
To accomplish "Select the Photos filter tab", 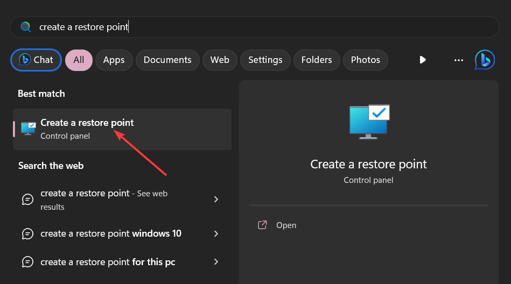I will coord(365,60).
